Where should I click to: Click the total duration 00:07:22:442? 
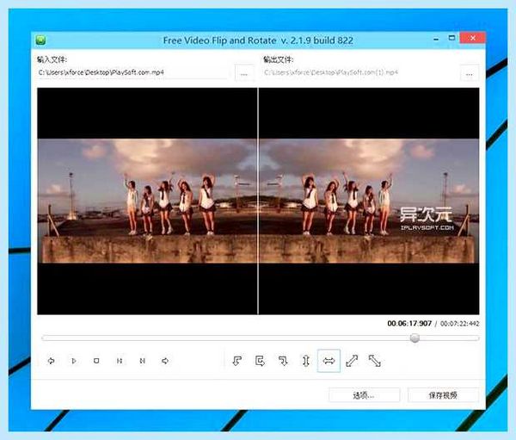coord(460,324)
